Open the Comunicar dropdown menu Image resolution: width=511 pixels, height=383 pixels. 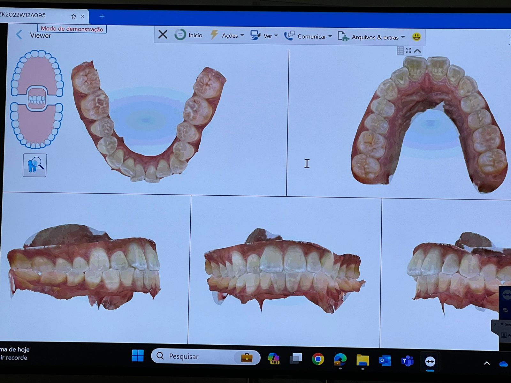point(315,36)
